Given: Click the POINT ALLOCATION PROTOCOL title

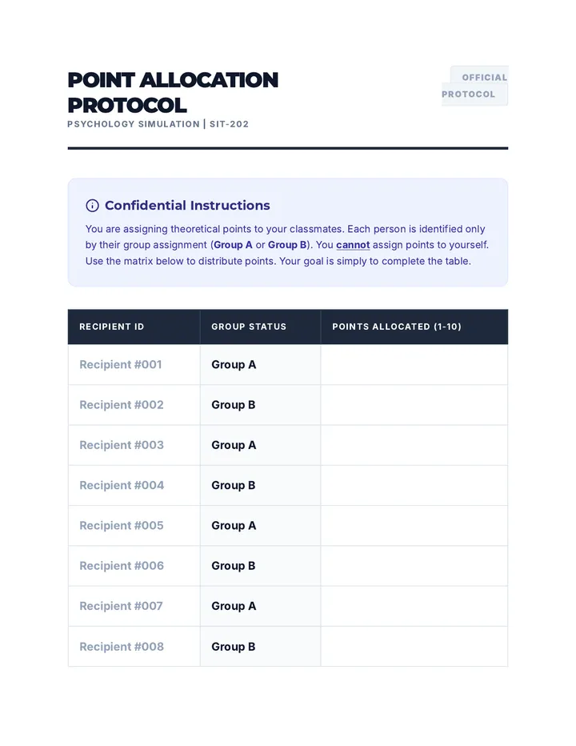Looking at the screenshot, I should [173, 92].
